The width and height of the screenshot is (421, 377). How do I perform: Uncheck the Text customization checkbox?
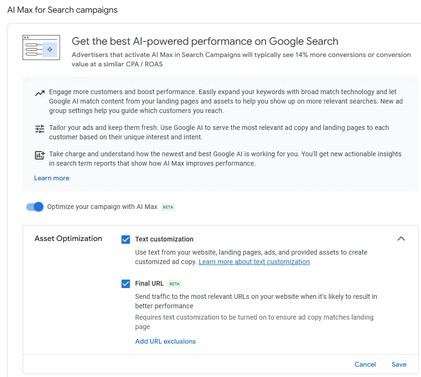125,239
